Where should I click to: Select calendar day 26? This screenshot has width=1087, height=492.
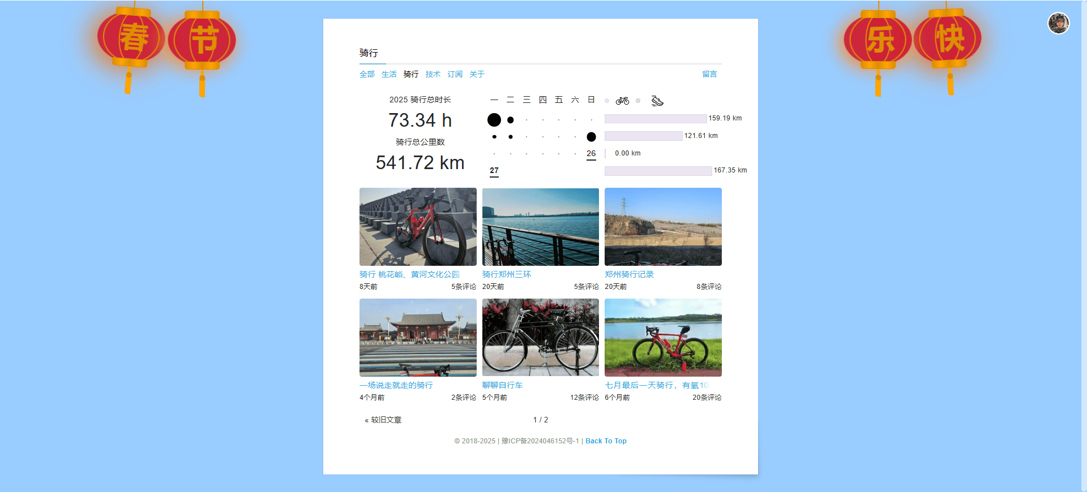tap(591, 154)
